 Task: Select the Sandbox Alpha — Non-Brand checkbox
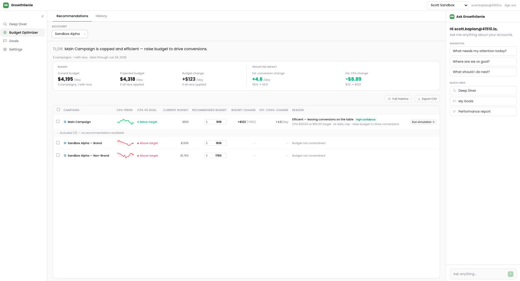58,155
